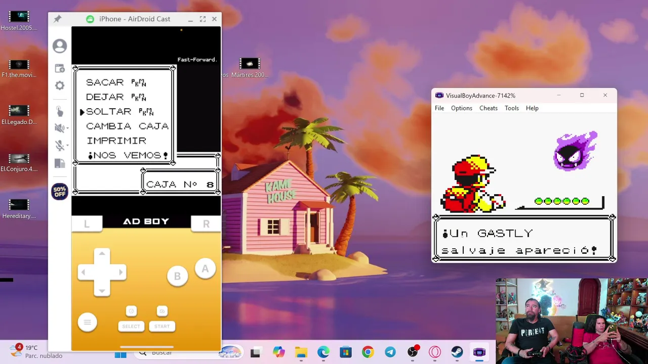Select Hereditary video file on desktop
Screen dimensions: 648x364
point(19,209)
